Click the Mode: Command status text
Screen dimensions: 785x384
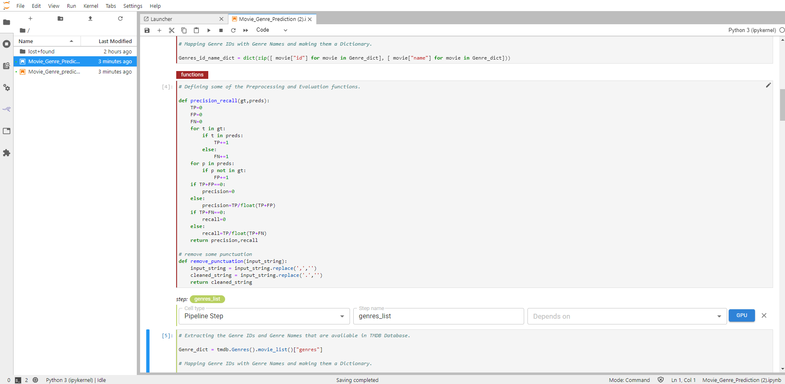(629, 380)
